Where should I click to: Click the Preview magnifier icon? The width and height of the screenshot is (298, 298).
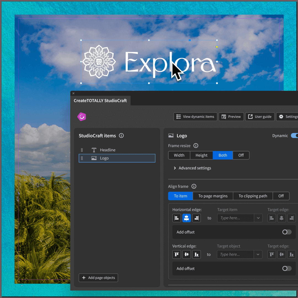(x=224, y=117)
